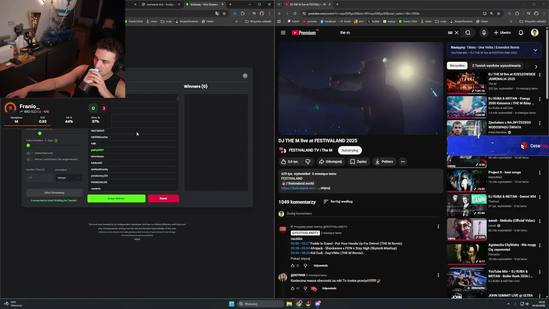The width and height of the screenshot is (549, 309).
Task: Open Discord from the taskbar
Action: [318, 304]
